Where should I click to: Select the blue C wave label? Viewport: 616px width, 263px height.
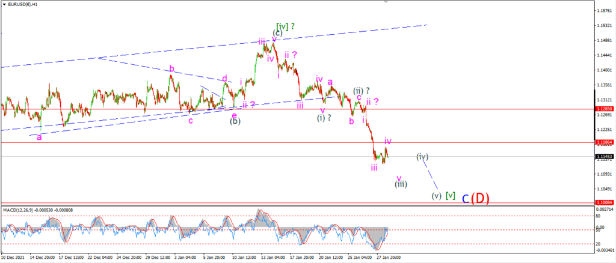(465, 199)
